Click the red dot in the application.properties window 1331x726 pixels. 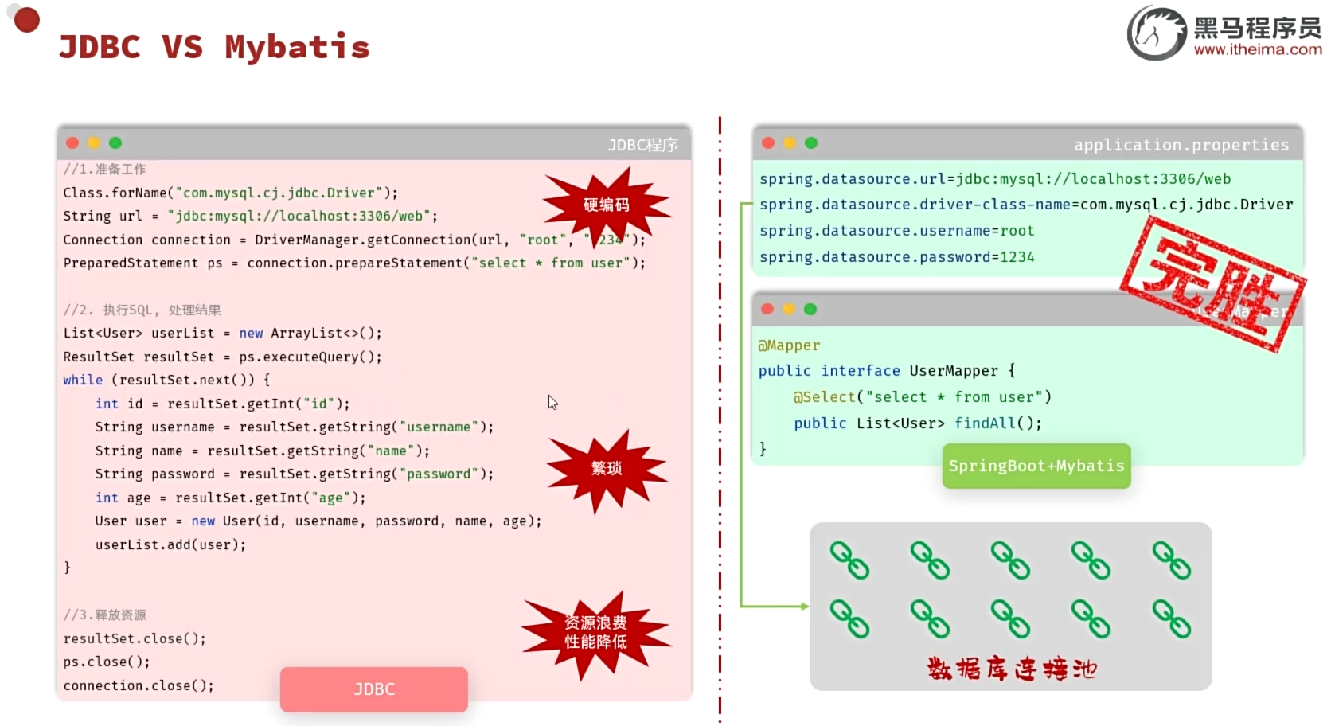coord(768,142)
